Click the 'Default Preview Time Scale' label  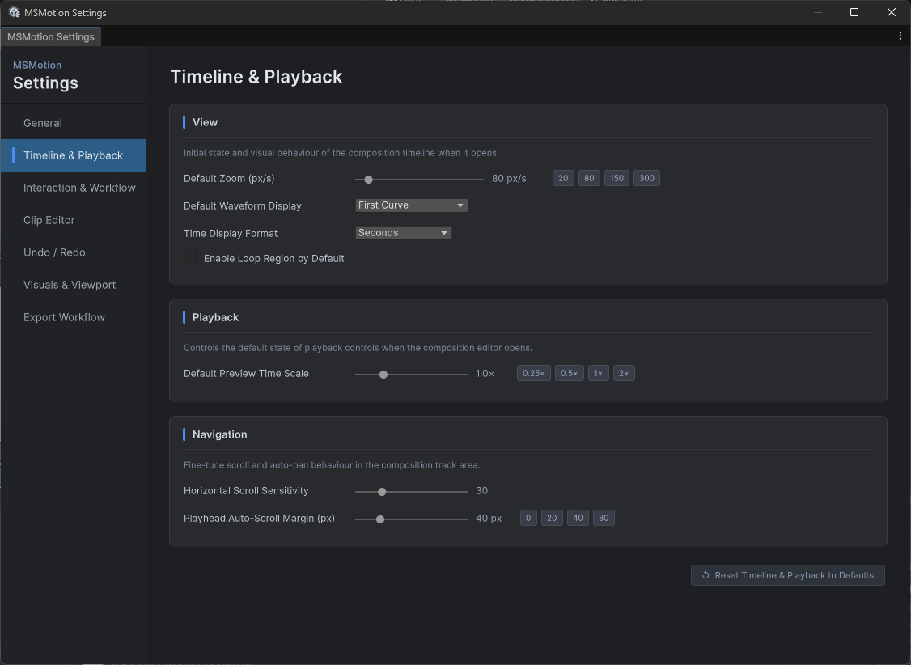tap(246, 374)
